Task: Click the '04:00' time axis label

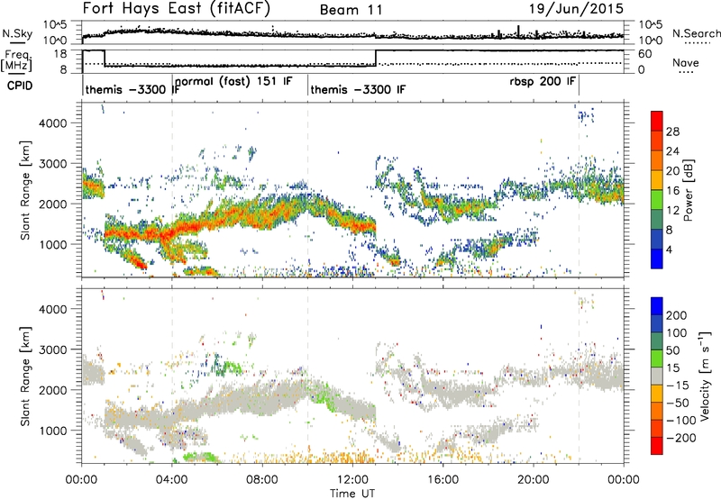Action: point(171,480)
